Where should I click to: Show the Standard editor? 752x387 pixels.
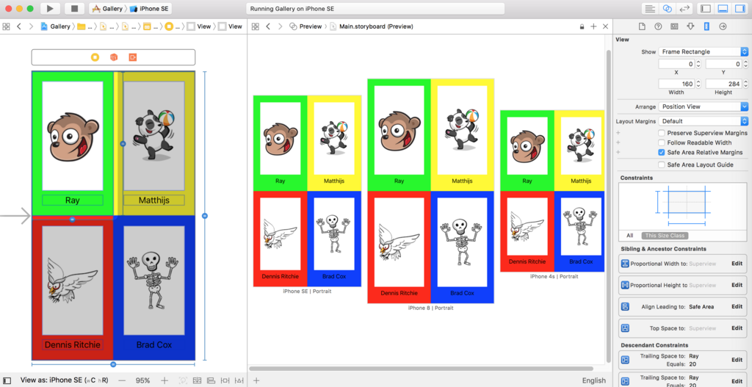[651, 9]
